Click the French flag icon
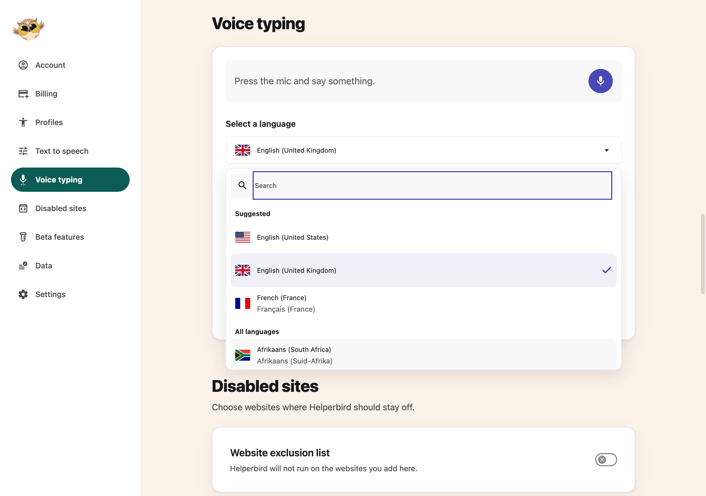The image size is (706, 496). (x=243, y=303)
